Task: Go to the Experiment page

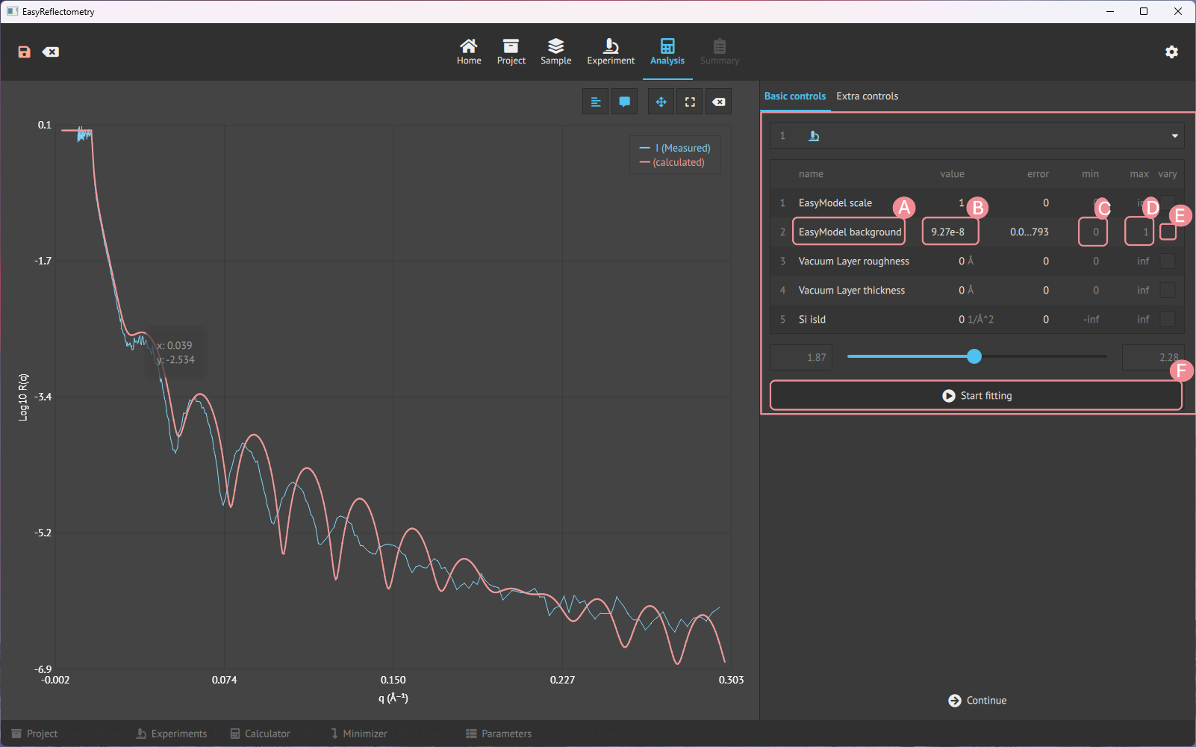Action: [611, 51]
